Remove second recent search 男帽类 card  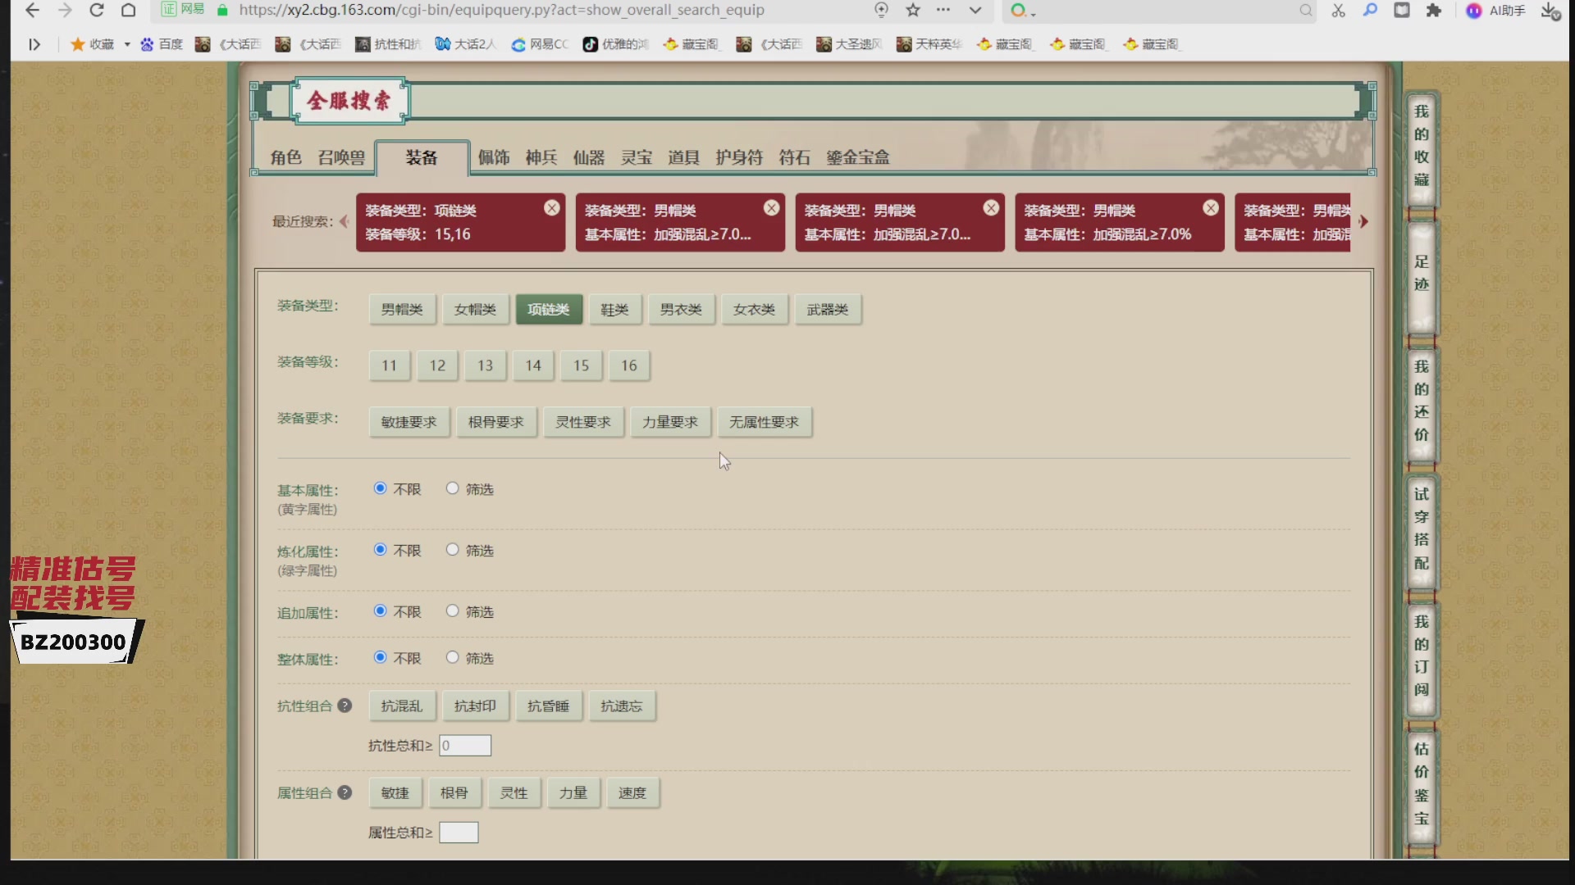pyautogui.click(x=772, y=208)
